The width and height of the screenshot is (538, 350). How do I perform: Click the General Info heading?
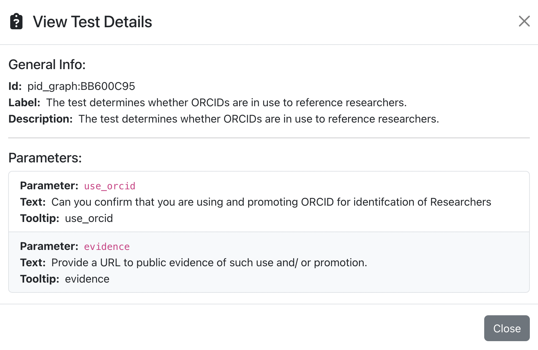point(47,64)
